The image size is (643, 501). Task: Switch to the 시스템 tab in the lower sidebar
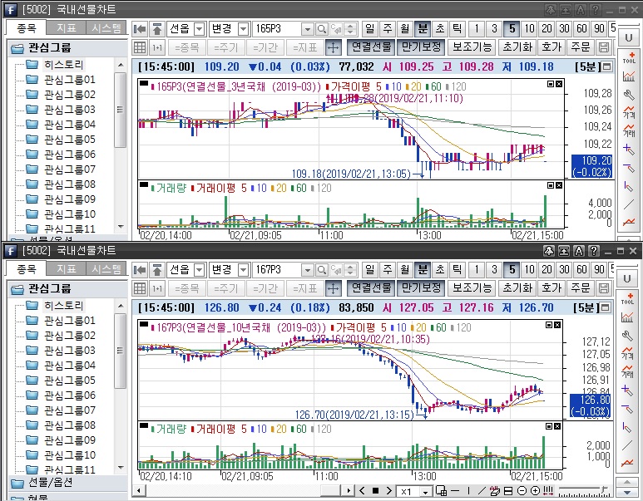tap(106, 268)
